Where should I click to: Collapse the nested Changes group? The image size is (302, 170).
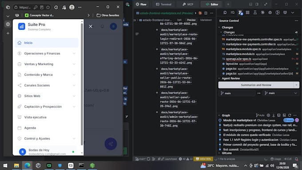pyautogui.click(x=221, y=32)
